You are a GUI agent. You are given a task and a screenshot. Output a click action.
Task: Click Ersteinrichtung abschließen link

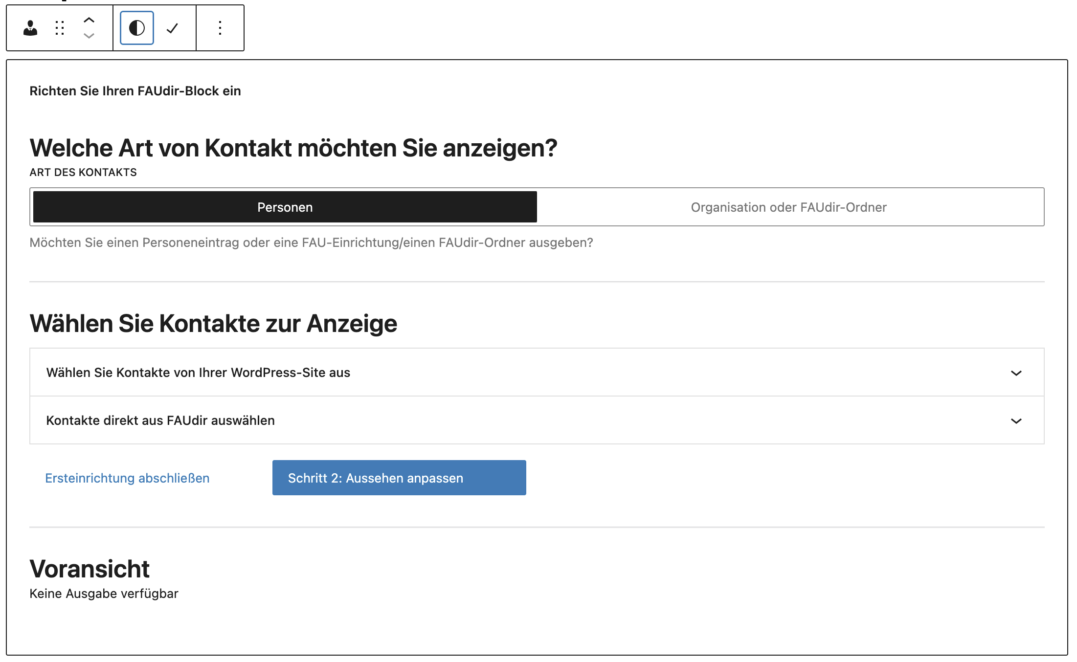[127, 478]
